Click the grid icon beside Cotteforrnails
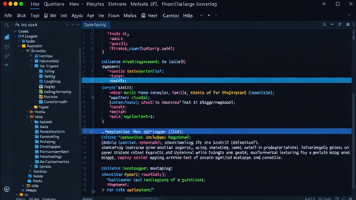This screenshot has width=356, height=200. click(x=41, y=102)
